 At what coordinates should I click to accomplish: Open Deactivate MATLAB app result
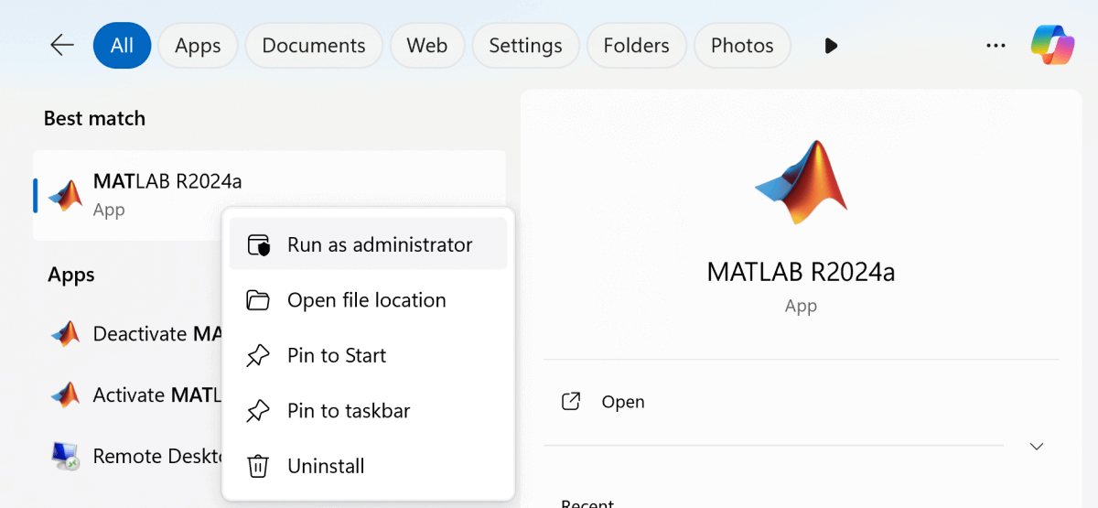click(x=128, y=334)
